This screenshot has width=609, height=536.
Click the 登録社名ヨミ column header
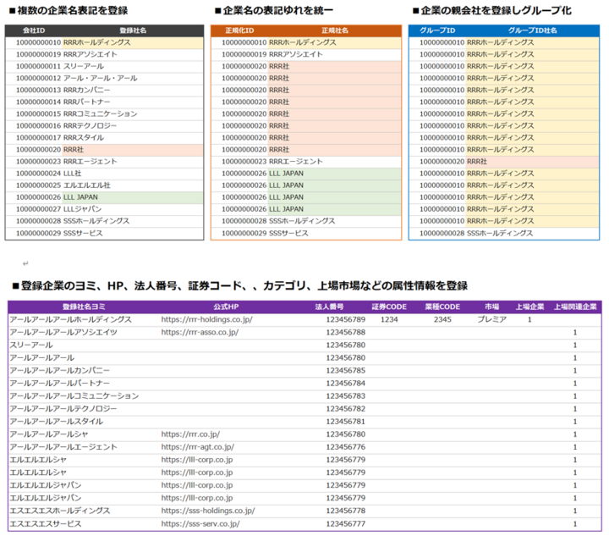point(82,307)
